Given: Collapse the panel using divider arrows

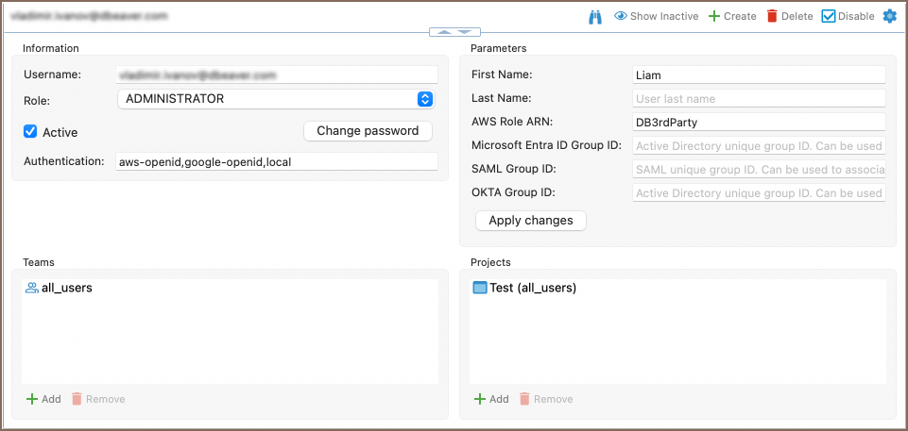Looking at the screenshot, I should click(x=449, y=32).
